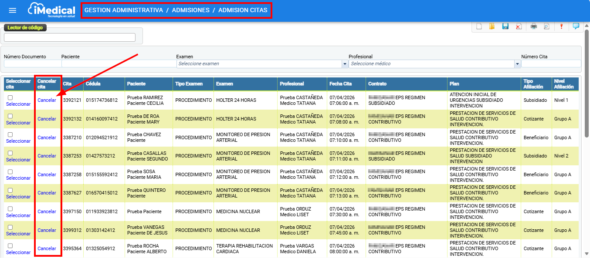Click the print preview magnifier icon
This screenshot has height=258, width=590.
[x=546, y=27]
